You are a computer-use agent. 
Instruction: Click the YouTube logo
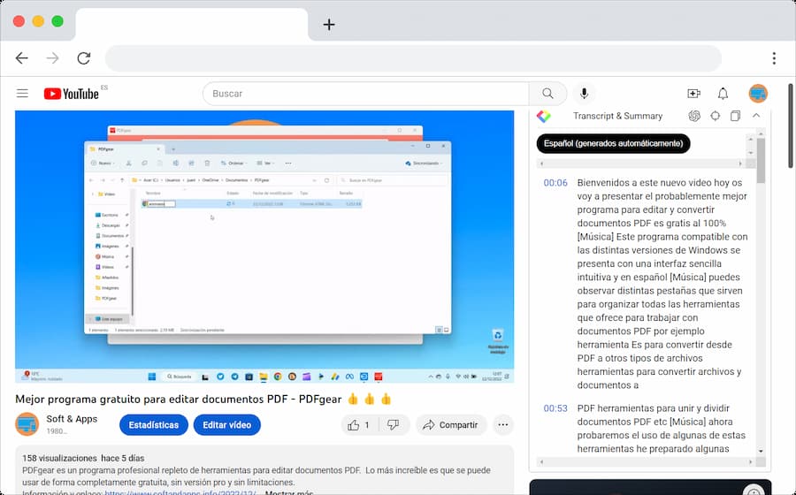pos(71,94)
